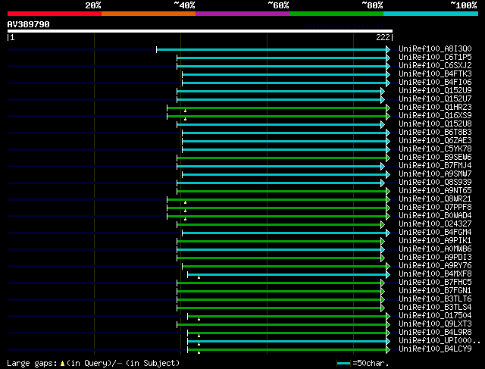Click UniRef100_A9PDI3 label
This screenshot has height=369, width=485.
tap(435, 258)
